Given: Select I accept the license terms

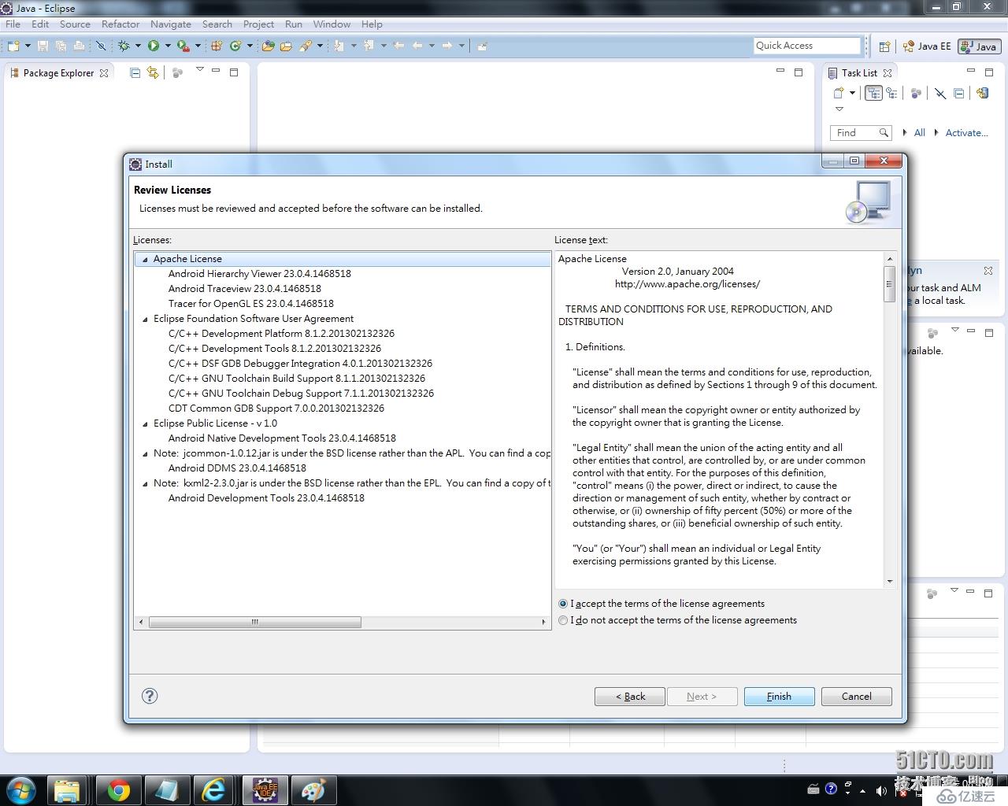Looking at the screenshot, I should pyautogui.click(x=661, y=604).
